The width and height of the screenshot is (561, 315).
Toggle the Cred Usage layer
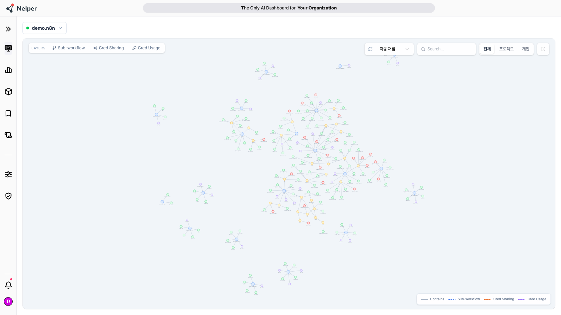tap(146, 48)
